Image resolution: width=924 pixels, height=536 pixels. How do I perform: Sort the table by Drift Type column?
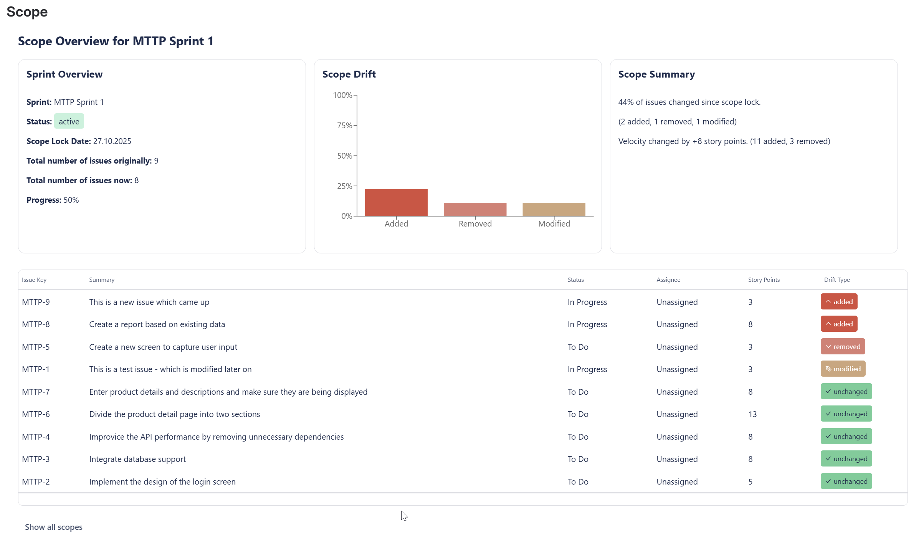[837, 280]
